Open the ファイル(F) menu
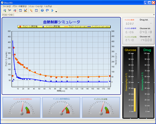 (x=6, y=6)
